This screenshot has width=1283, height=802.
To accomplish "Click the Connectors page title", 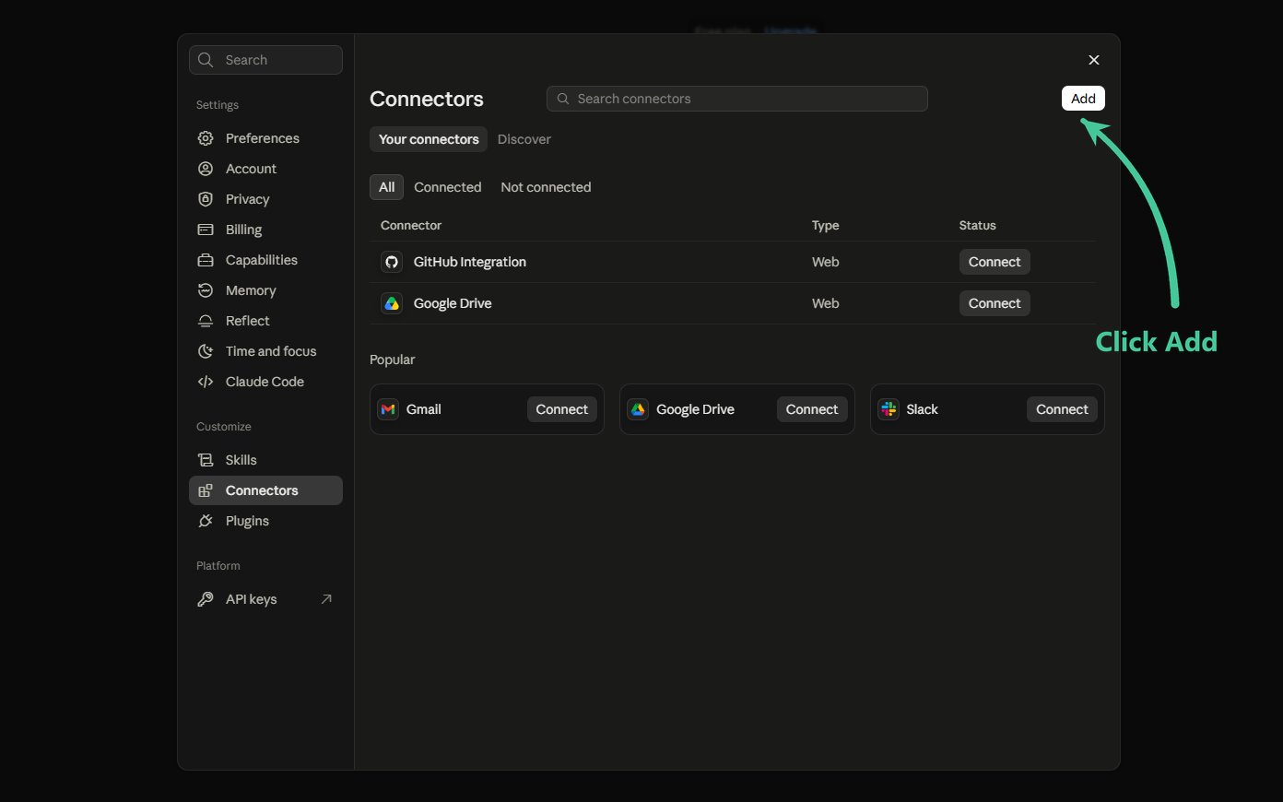I will point(427,99).
